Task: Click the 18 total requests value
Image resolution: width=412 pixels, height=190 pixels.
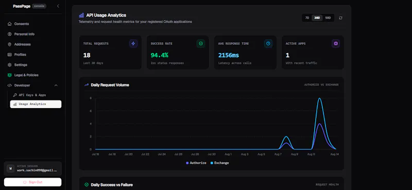Action: click(87, 55)
